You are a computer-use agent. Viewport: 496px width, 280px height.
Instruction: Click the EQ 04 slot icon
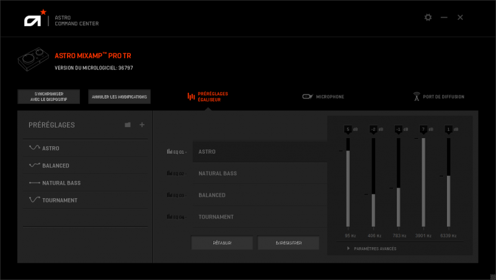pos(169,217)
